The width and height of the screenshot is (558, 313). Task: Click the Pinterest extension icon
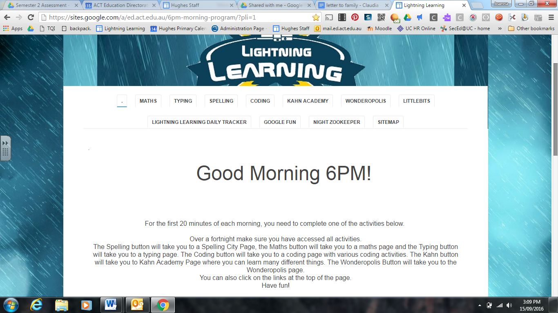pyautogui.click(x=355, y=18)
